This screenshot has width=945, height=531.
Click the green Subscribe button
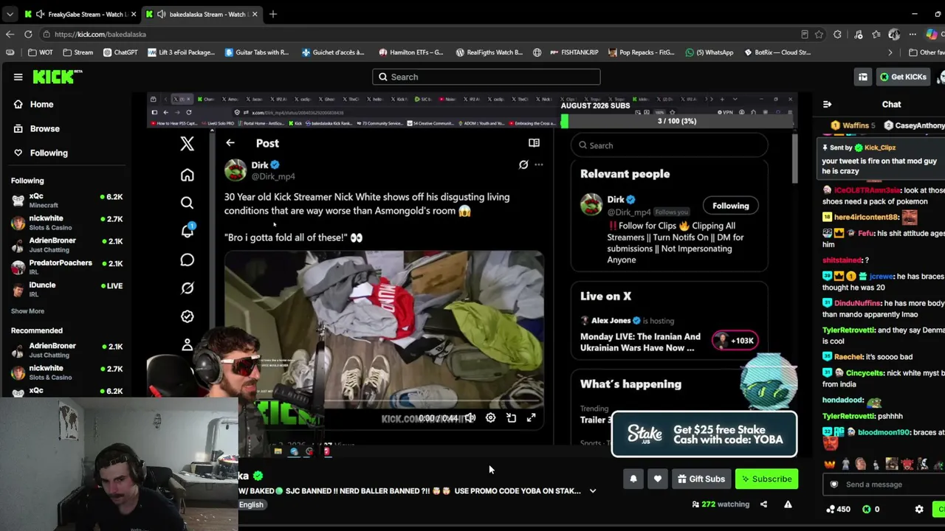(x=766, y=479)
